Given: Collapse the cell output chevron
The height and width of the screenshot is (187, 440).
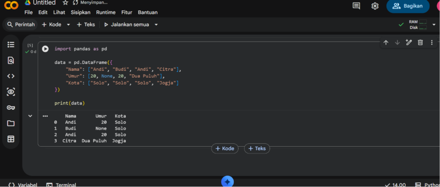Looking at the screenshot, I should [31, 116].
